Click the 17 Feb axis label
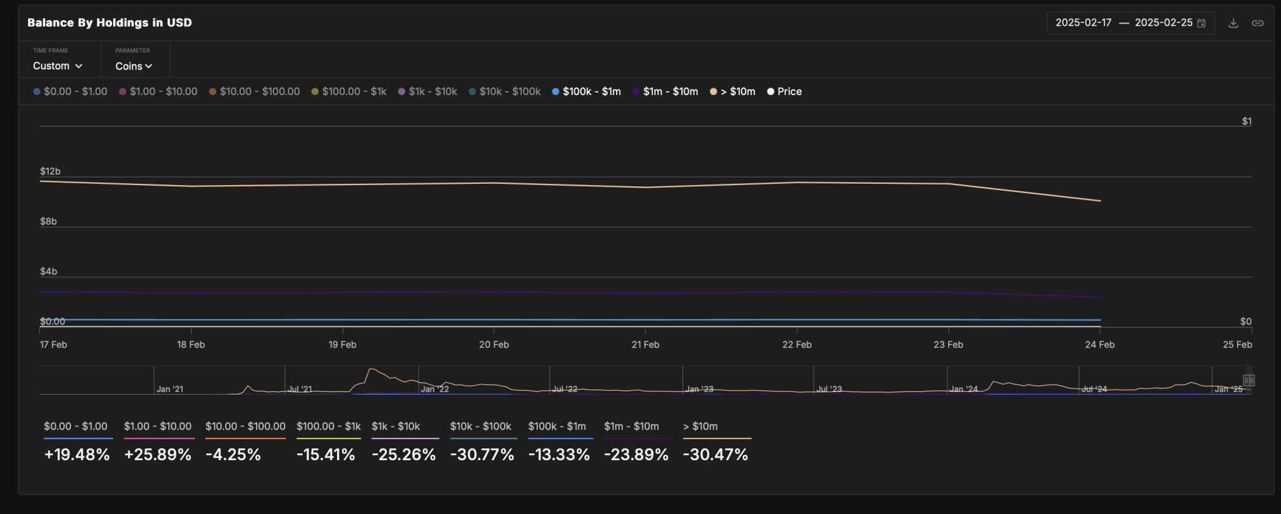The width and height of the screenshot is (1281, 514). (x=53, y=345)
